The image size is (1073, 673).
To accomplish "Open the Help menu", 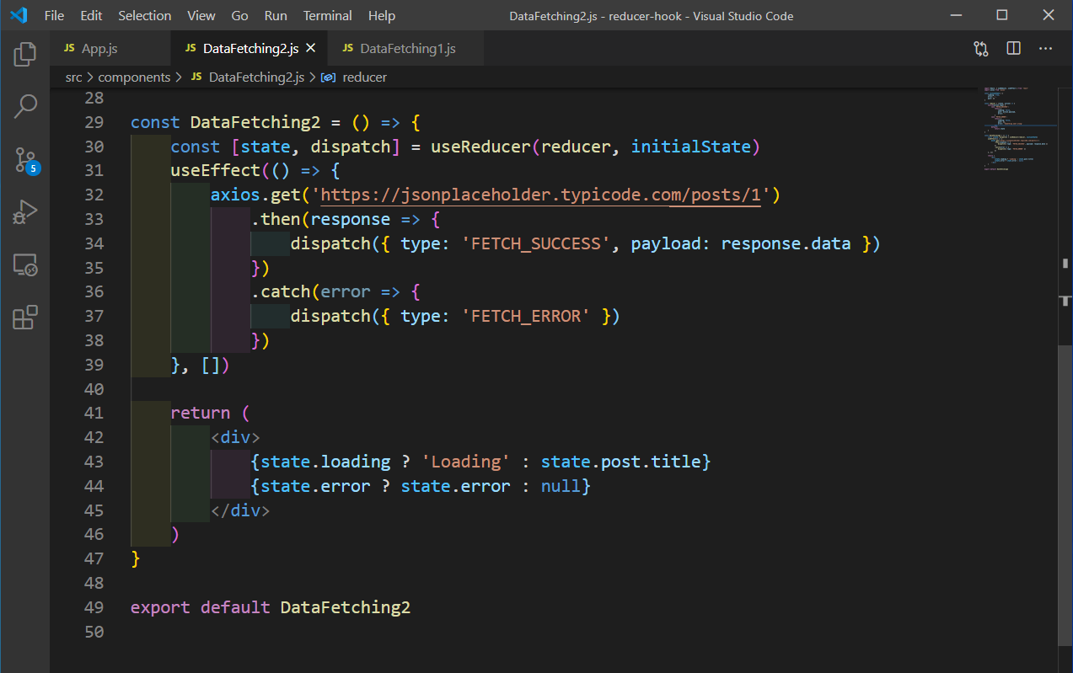I will (x=382, y=15).
